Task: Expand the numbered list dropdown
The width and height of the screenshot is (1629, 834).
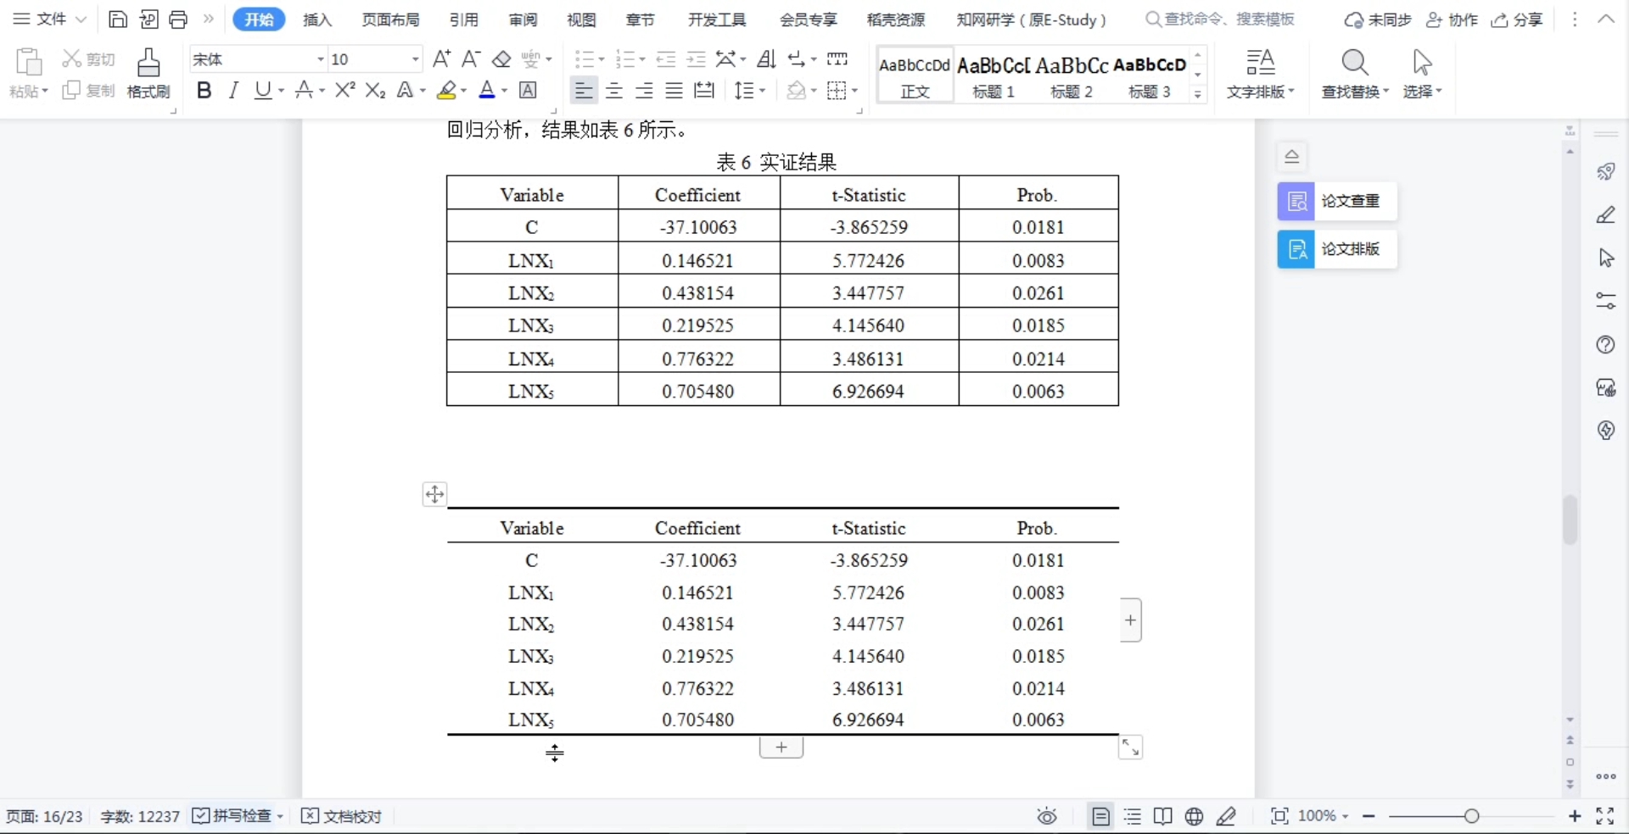Action: [642, 59]
